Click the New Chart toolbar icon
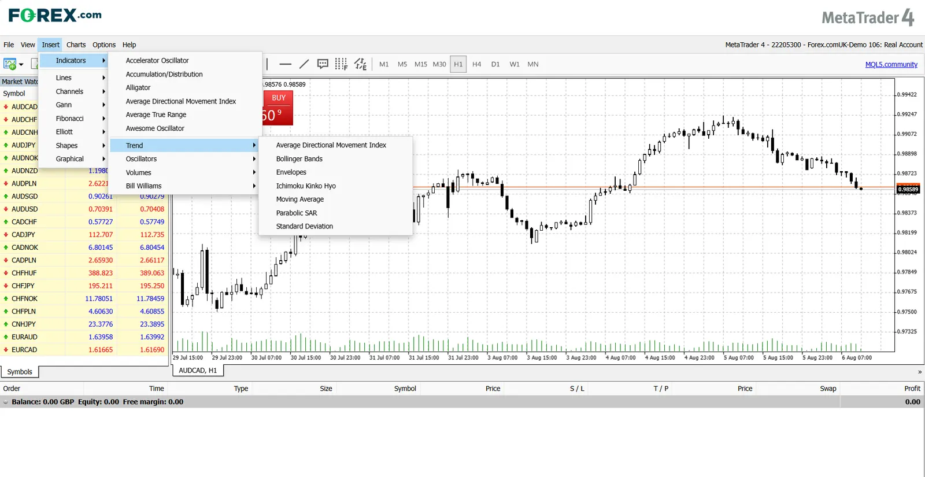 (10, 64)
